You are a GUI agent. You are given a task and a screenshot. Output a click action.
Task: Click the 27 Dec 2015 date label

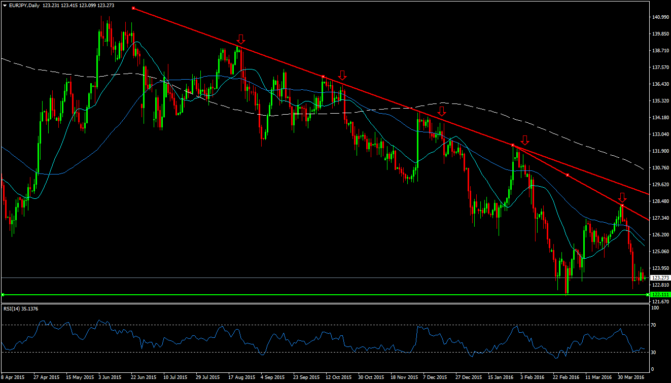469,377
